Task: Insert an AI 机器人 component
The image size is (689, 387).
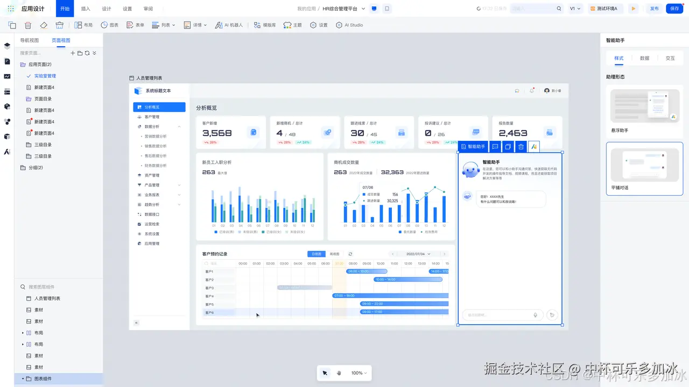Action: click(x=229, y=25)
